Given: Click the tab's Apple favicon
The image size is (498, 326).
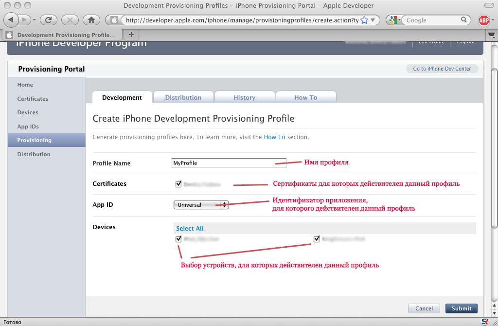Looking at the screenshot, I should (x=9, y=35).
